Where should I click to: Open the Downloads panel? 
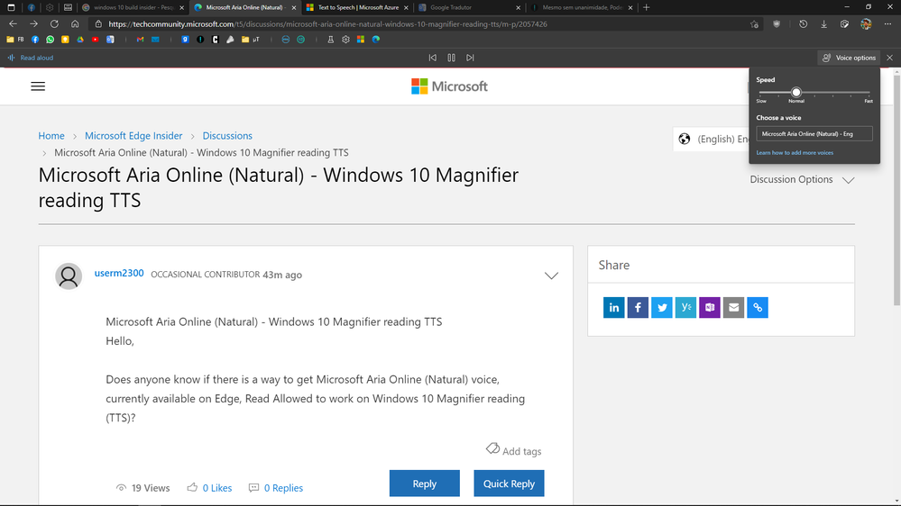tap(823, 24)
